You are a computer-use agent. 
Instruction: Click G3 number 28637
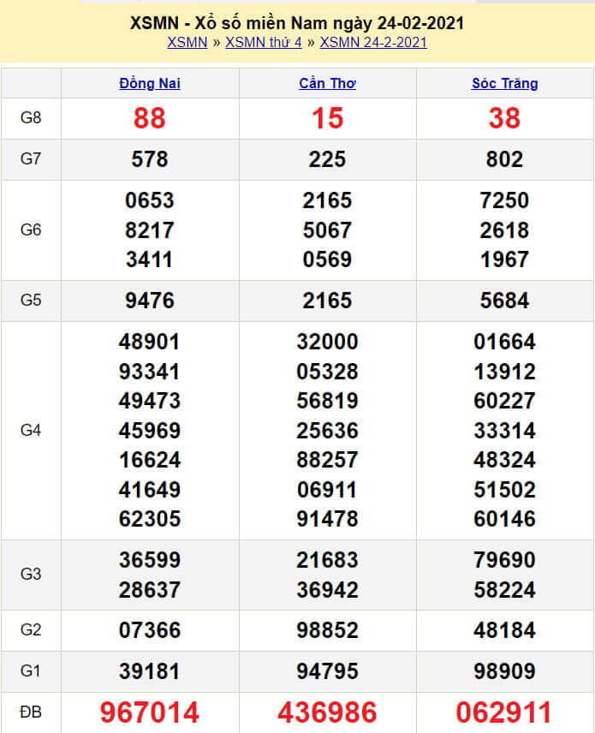coord(150,590)
